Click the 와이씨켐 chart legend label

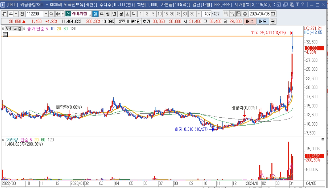pos(14,28)
